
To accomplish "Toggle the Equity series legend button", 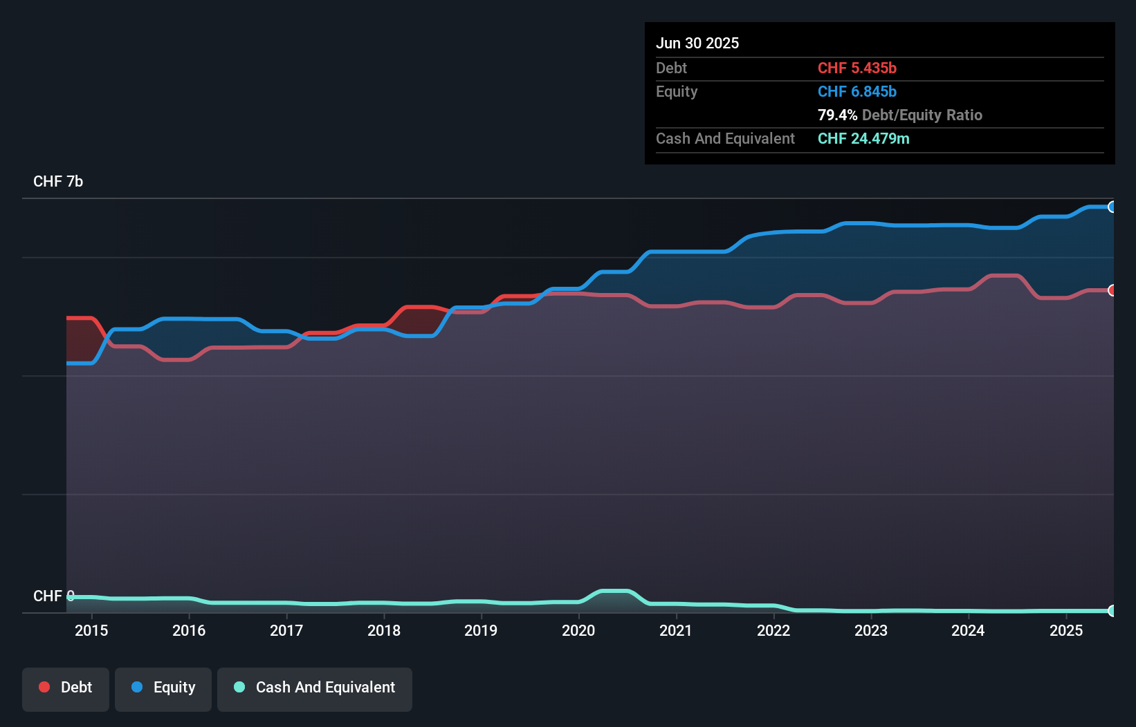I will 163,688.
